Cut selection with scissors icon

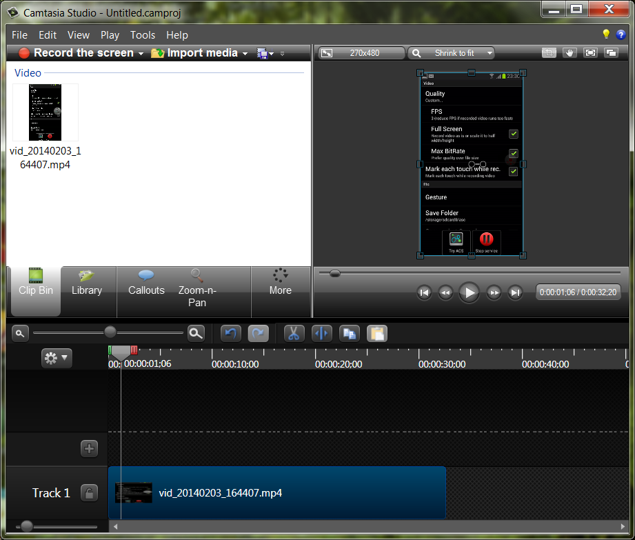294,333
